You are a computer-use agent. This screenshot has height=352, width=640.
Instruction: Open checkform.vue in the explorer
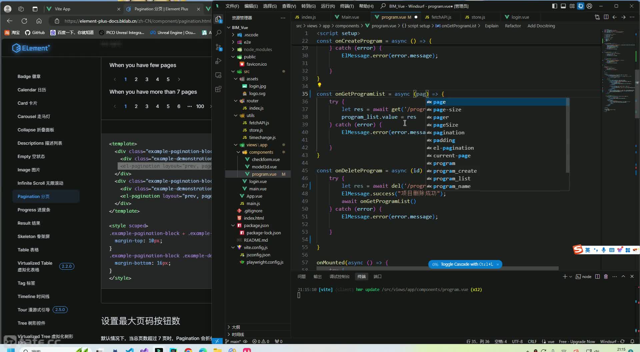click(265, 159)
